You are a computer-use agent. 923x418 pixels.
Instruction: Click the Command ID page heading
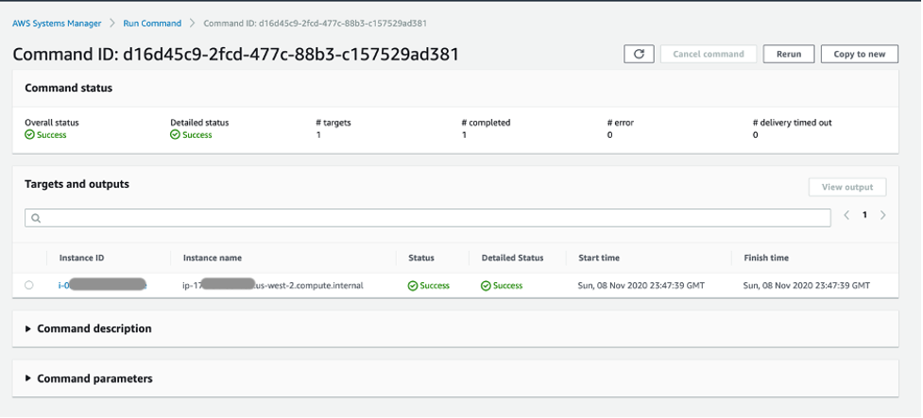pyautogui.click(x=235, y=55)
